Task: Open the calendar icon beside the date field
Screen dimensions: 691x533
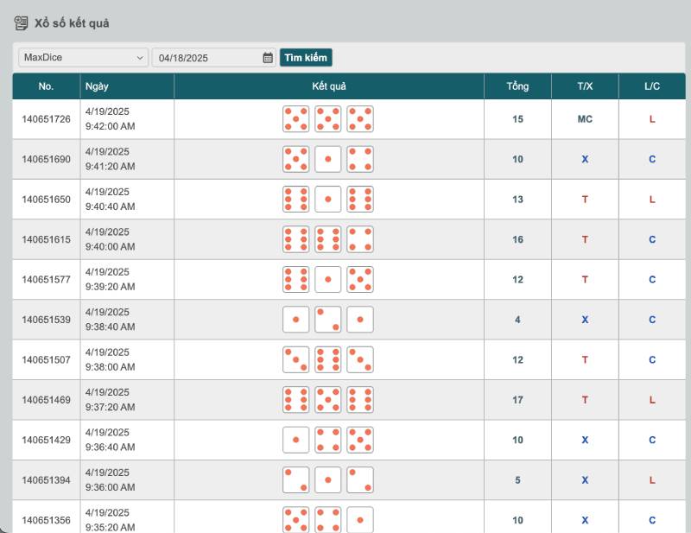Action: (269, 59)
